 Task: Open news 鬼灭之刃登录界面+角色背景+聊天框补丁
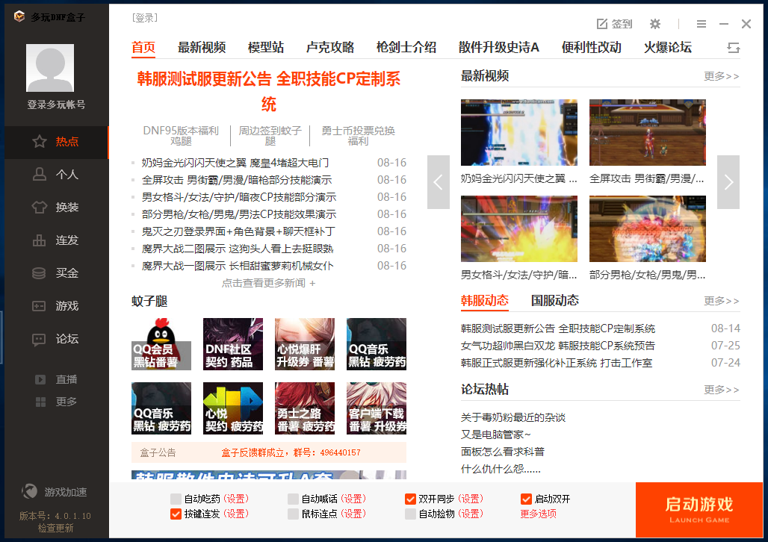[238, 231]
